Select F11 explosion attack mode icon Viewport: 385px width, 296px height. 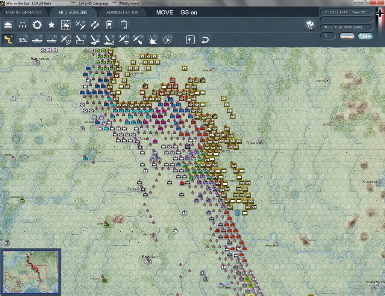[x=153, y=39]
